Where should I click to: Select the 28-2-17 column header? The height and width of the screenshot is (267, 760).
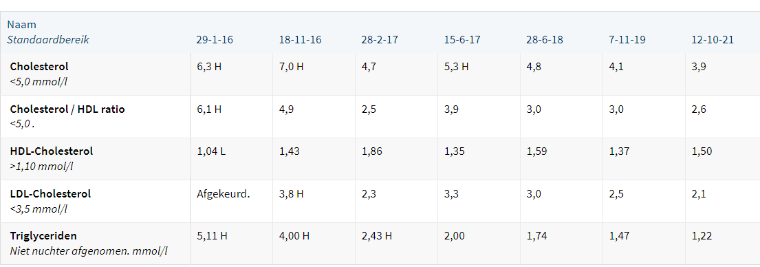[380, 40]
